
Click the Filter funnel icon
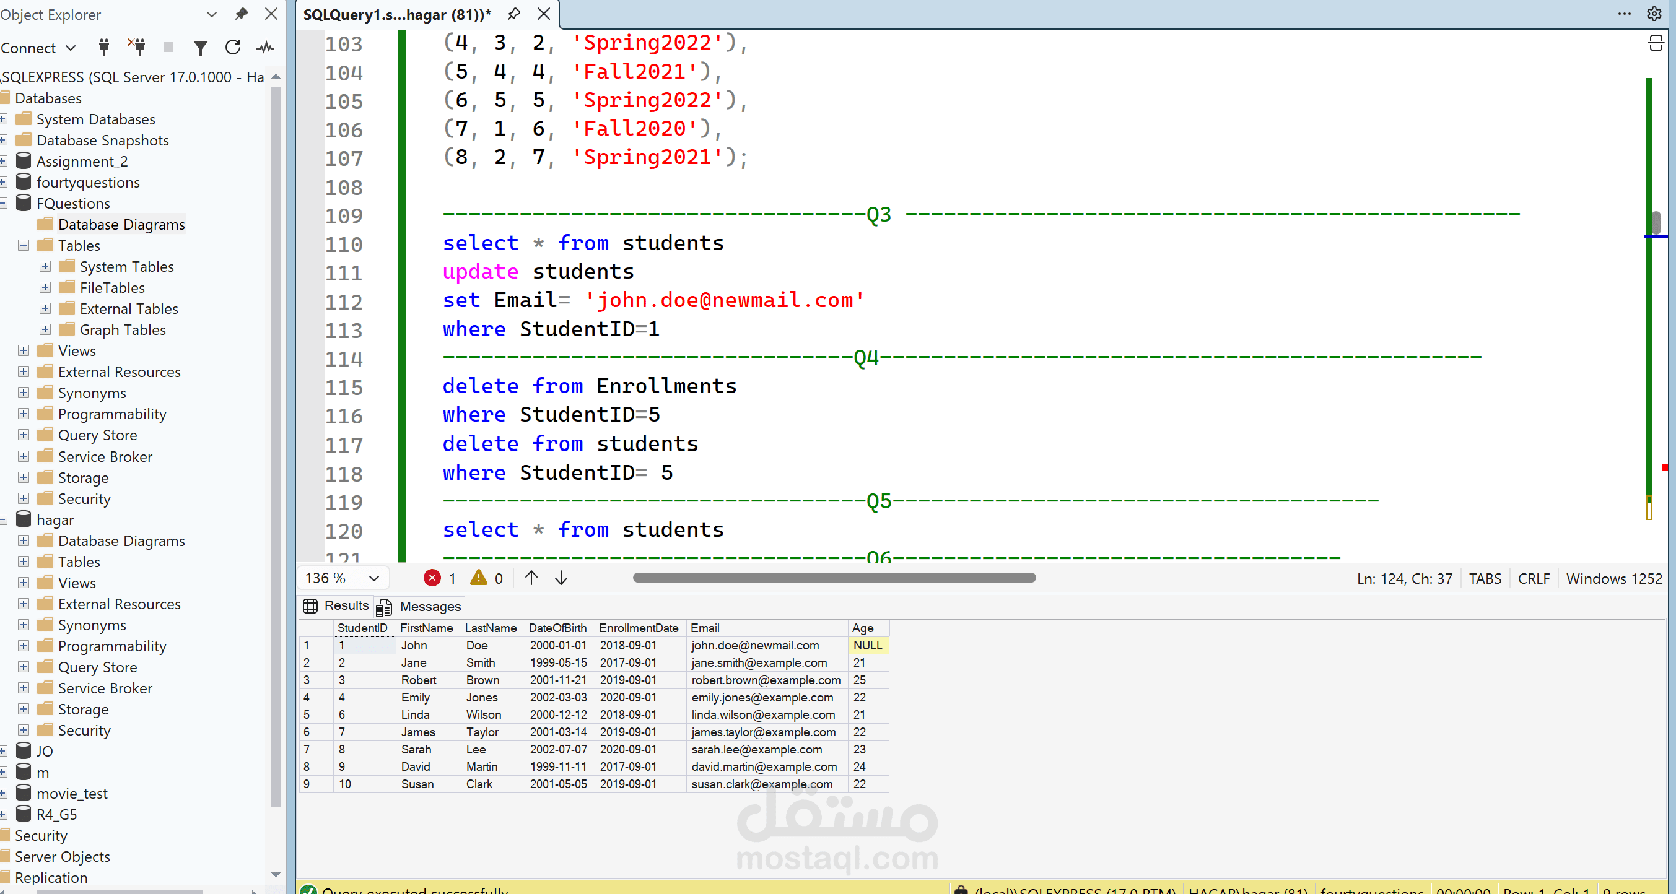(201, 47)
